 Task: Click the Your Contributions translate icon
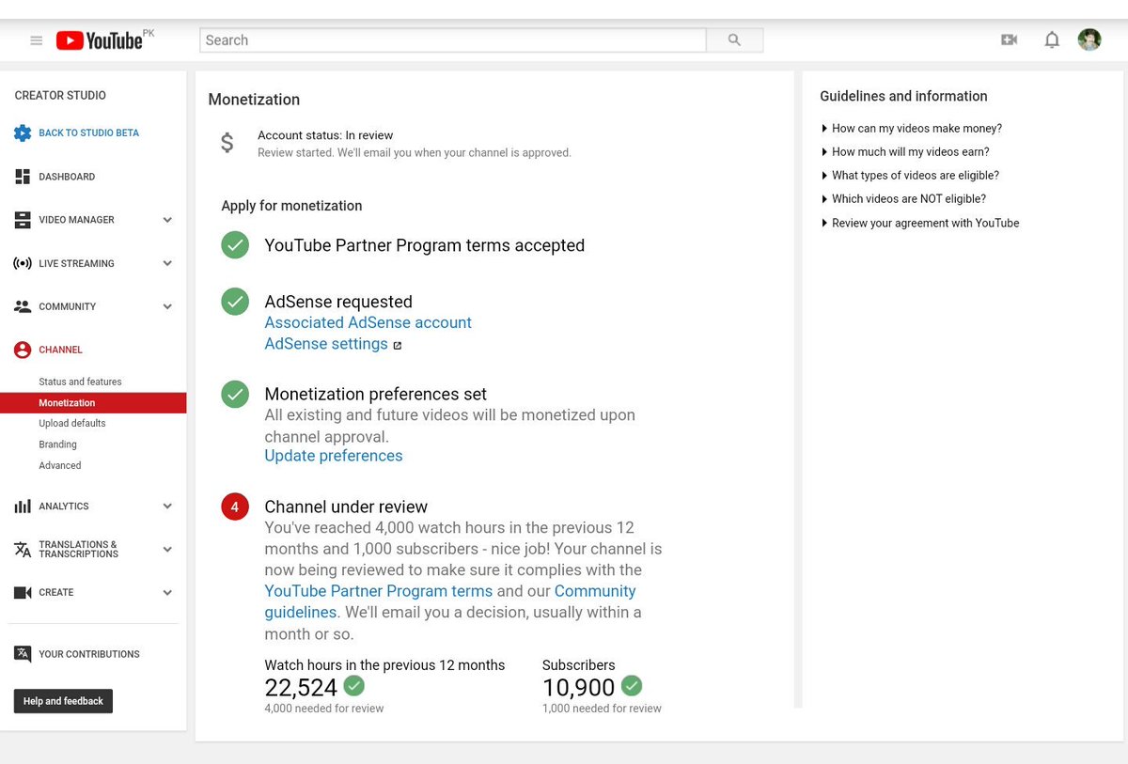click(x=23, y=654)
